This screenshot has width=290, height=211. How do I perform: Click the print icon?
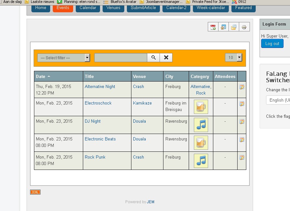[x=244, y=27]
